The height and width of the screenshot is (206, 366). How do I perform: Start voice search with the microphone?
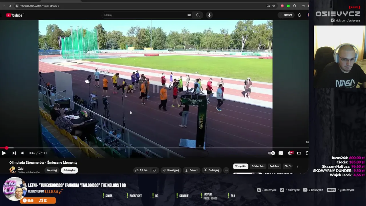209,15
